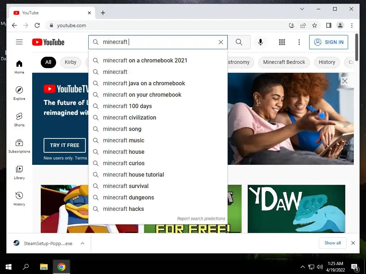The width and height of the screenshot is (366, 274).
Task: Choose suggestion minecraft on your chromebook
Action: (158, 95)
